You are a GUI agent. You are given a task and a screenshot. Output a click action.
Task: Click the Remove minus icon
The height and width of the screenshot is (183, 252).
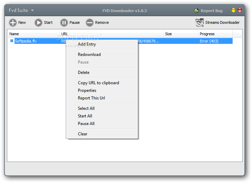(90, 22)
